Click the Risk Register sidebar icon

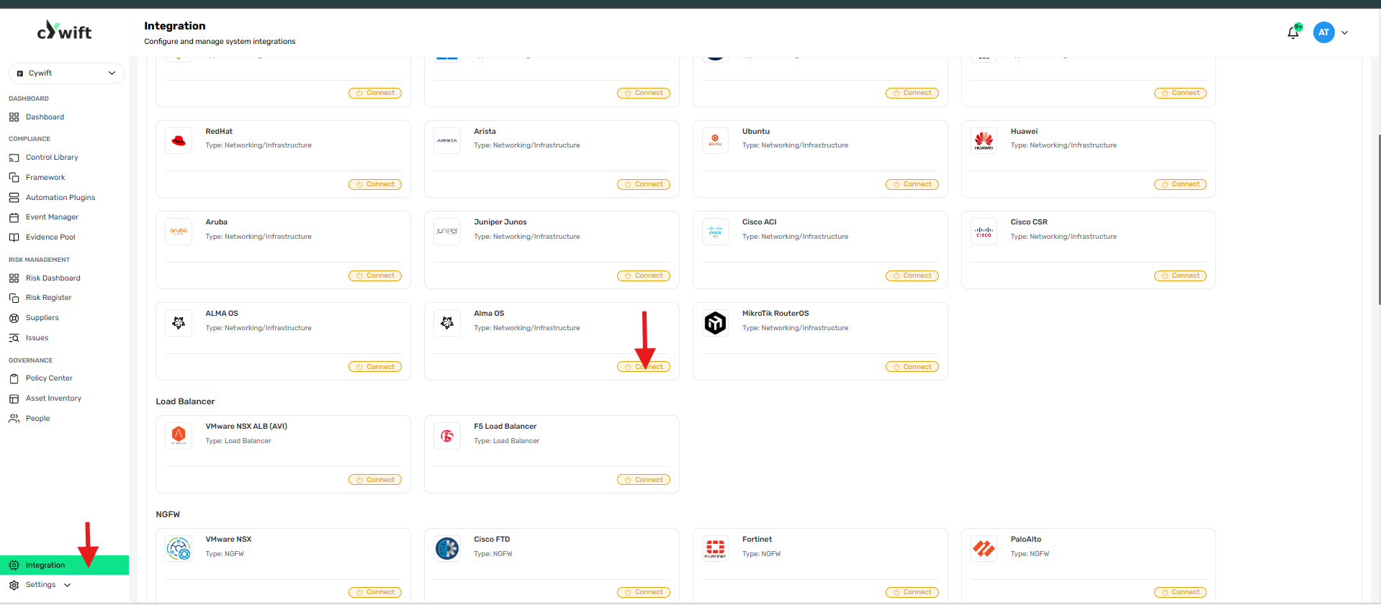(x=14, y=298)
